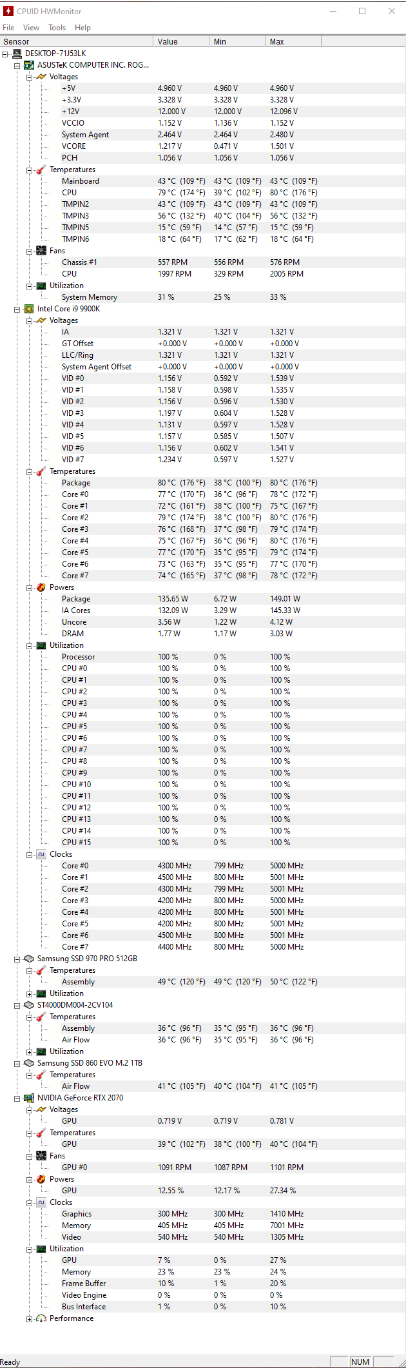
Task: Click the Intel Core i9 9900K chip icon
Action: coord(29,309)
